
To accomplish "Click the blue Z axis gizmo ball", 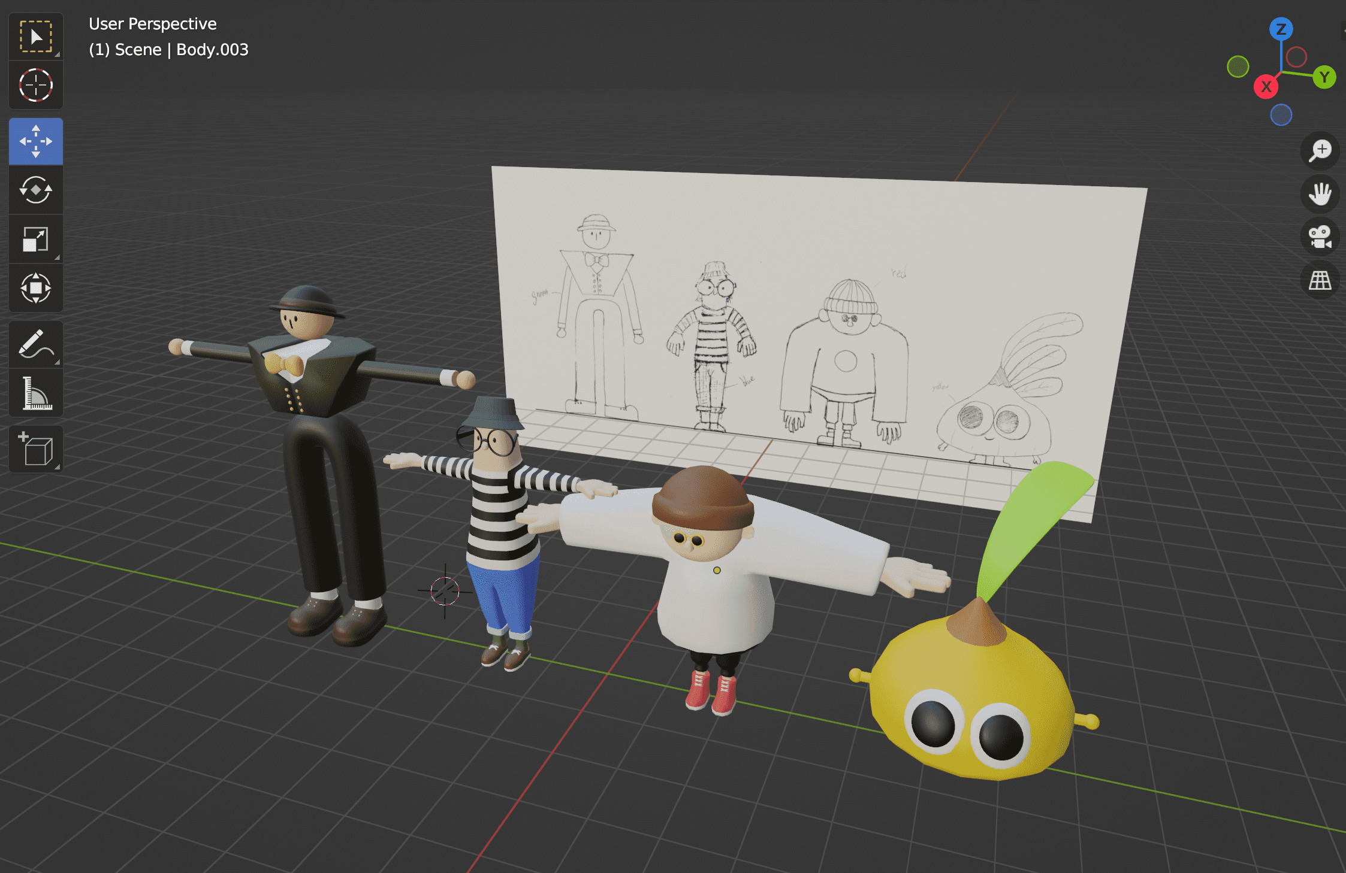I will 1281,29.
